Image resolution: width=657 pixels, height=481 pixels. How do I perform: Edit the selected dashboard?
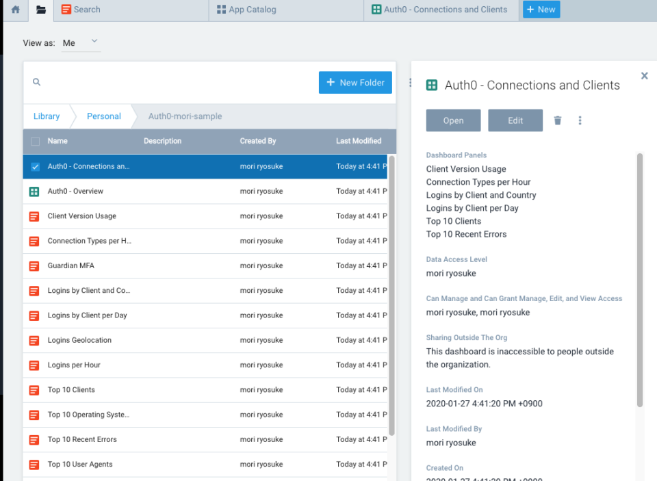pyautogui.click(x=515, y=120)
